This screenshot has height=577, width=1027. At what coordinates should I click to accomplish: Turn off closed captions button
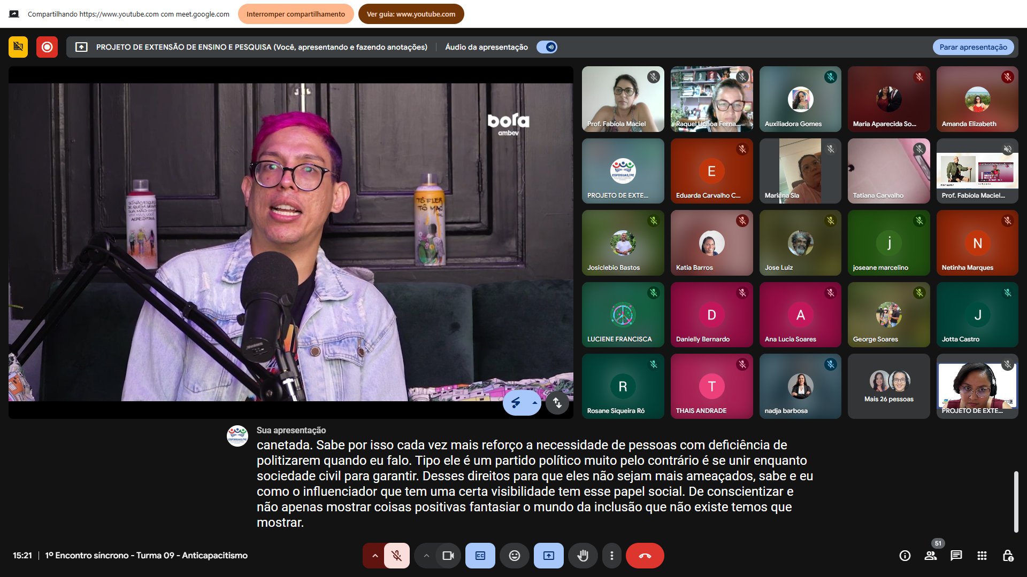coord(480,556)
